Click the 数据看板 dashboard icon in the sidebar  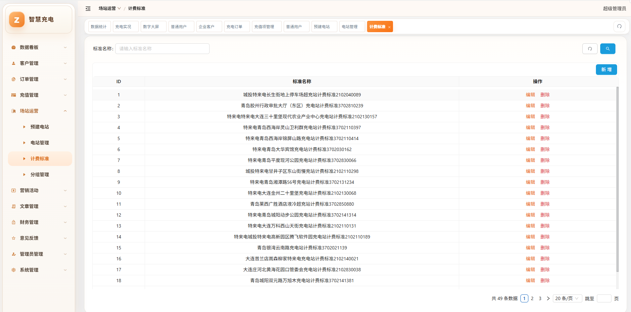point(14,47)
